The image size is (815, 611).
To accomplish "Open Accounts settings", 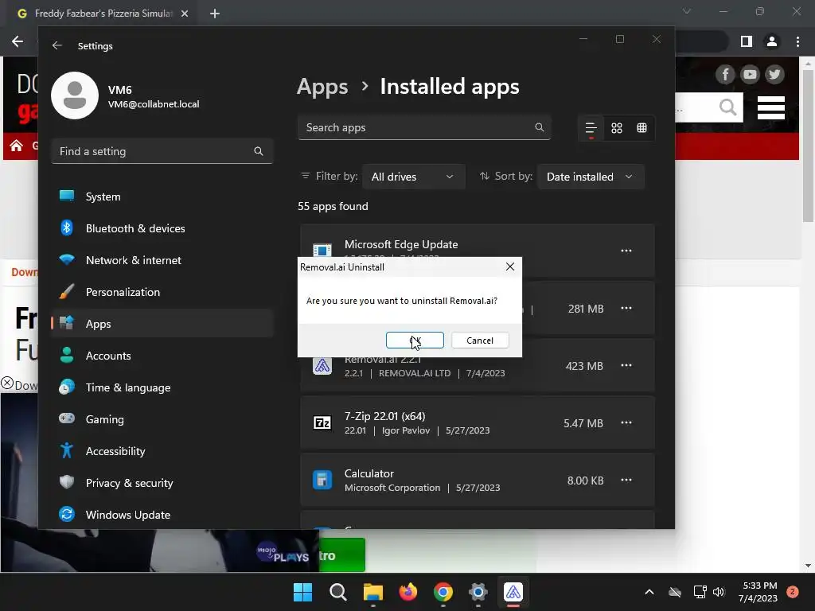I will coord(162,356).
